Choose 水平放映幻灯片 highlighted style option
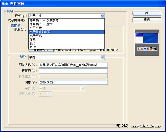The width and height of the screenshot is (166, 132). [67, 32]
